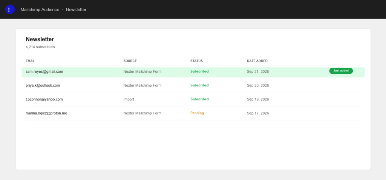Click the Pending status for marina.lopez
Screen dimensions: 386x180
[197, 113]
